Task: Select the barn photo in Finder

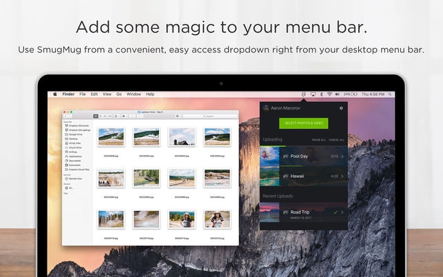Action: tap(182, 137)
